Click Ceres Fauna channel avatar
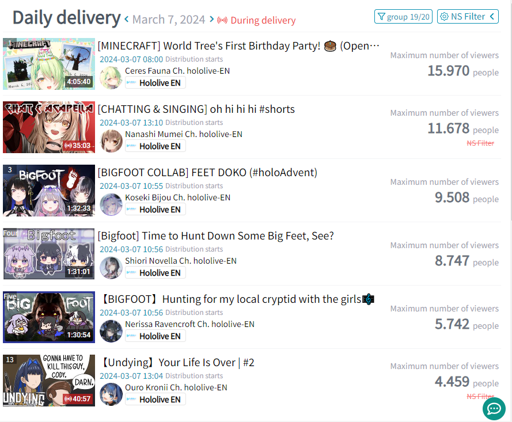Screen dimensions: 512x422 111,78
